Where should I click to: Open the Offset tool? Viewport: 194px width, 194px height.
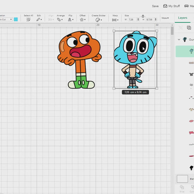click(x=82, y=20)
